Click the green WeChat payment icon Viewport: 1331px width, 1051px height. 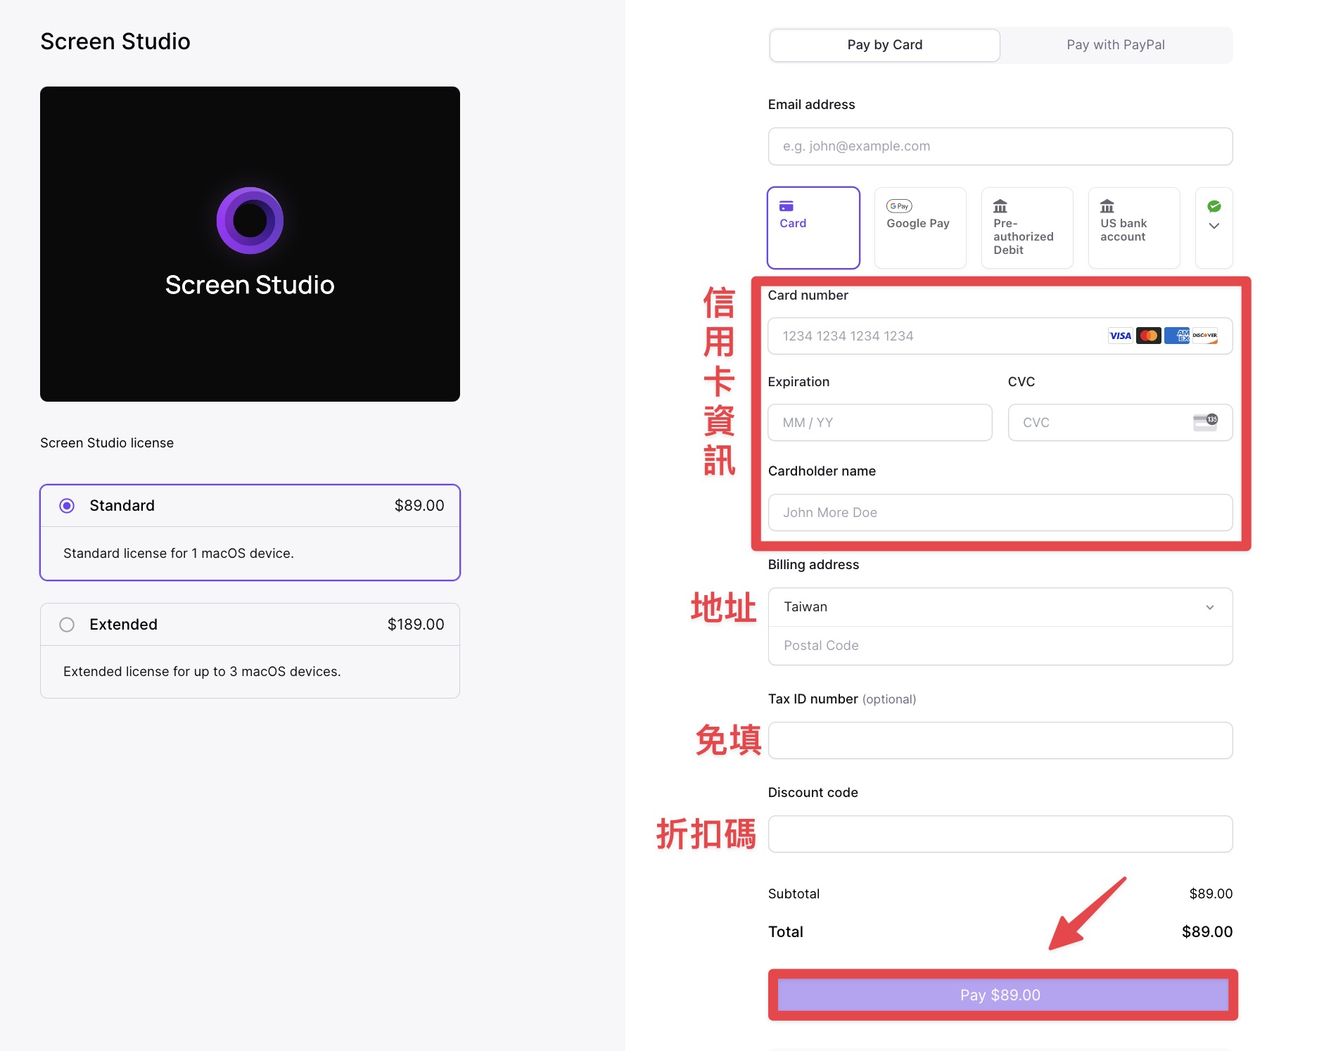[1214, 206]
